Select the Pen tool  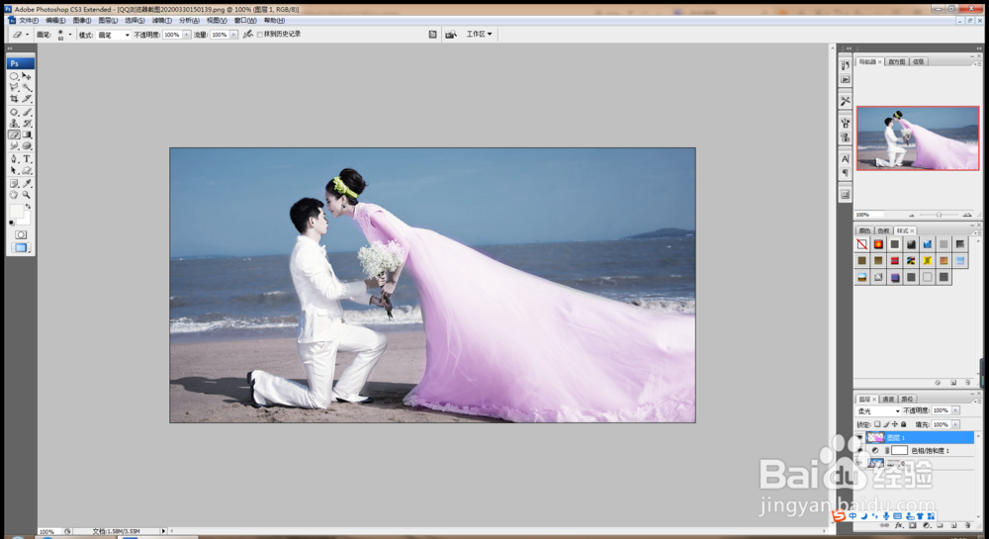click(x=14, y=159)
